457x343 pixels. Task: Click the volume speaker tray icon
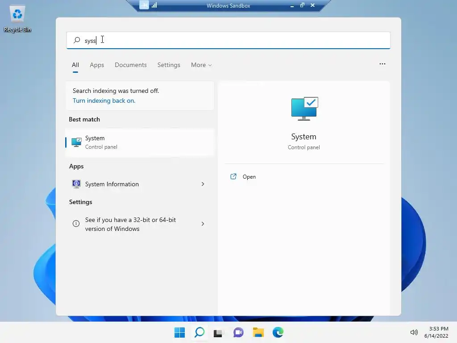click(x=414, y=332)
